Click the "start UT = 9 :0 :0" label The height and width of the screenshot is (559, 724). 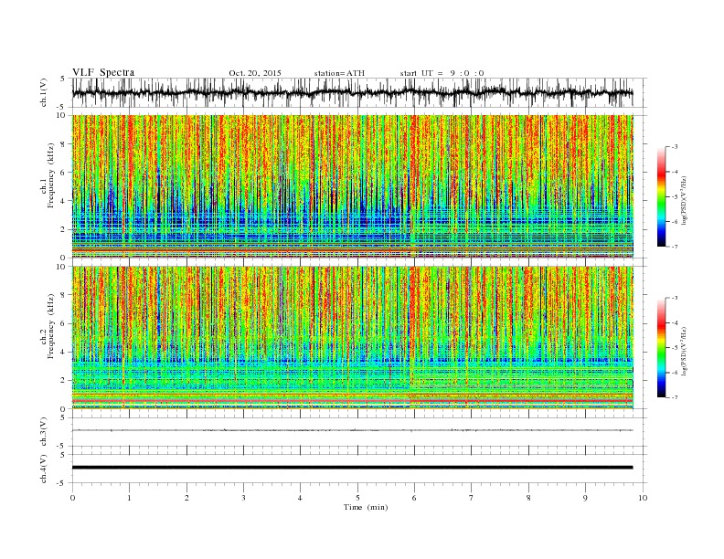click(x=442, y=73)
